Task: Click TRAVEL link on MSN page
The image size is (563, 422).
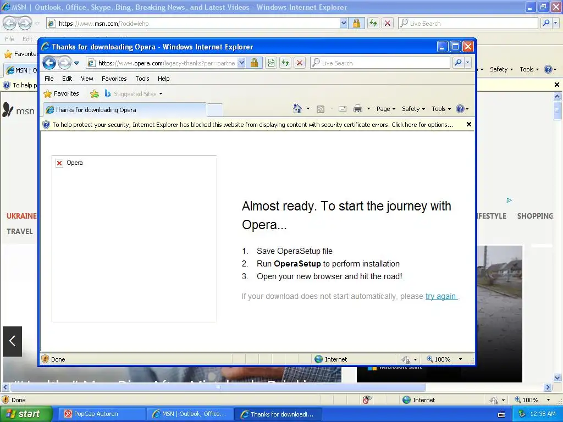Action: (20, 231)
